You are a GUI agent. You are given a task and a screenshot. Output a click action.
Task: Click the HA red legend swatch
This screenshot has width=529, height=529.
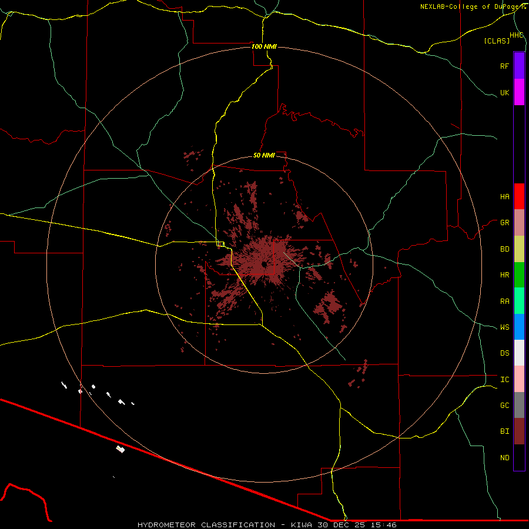point(519,196)
